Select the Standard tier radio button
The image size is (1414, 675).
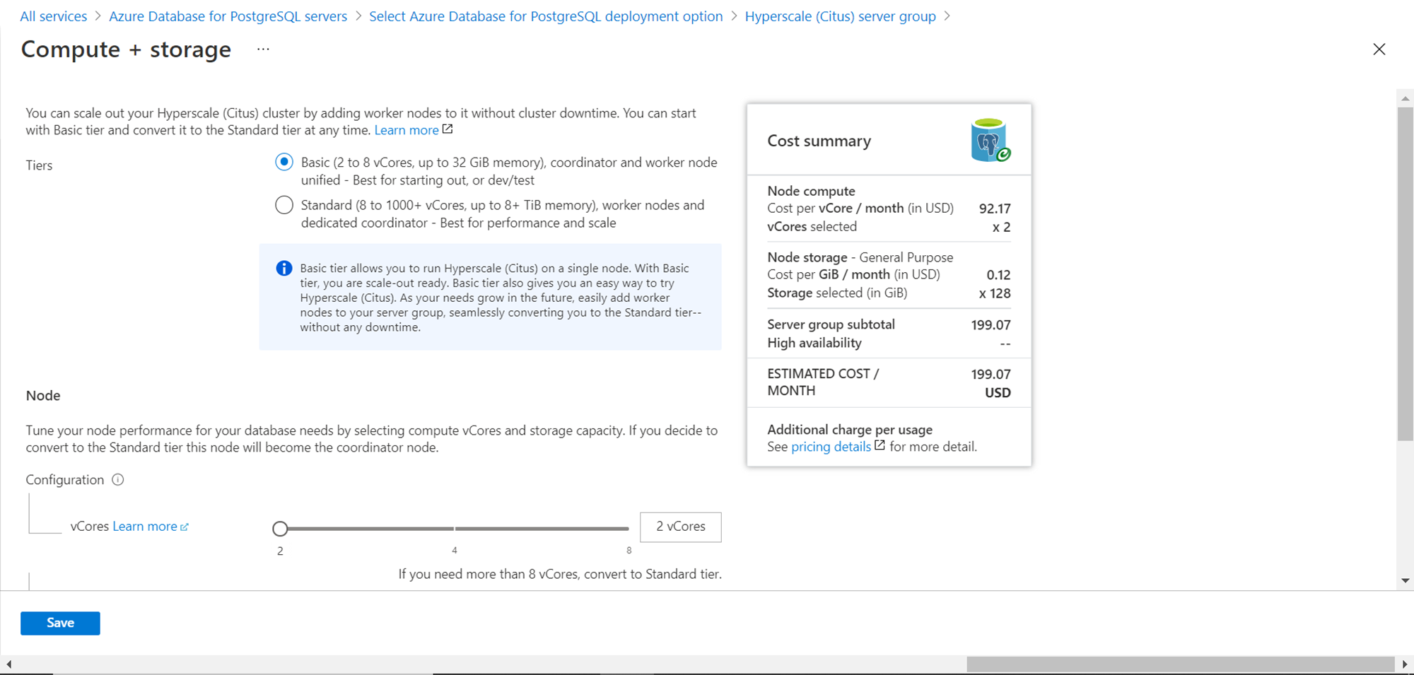[284, 205]
